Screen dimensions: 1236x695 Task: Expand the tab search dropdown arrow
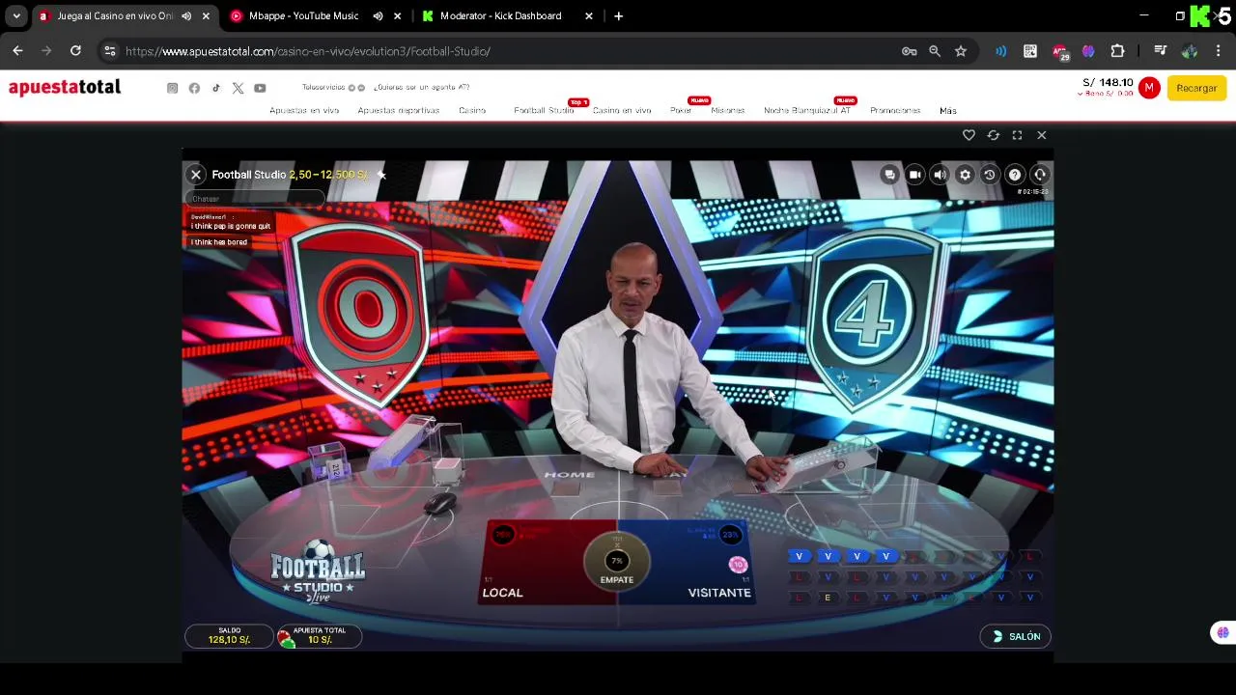16,16
